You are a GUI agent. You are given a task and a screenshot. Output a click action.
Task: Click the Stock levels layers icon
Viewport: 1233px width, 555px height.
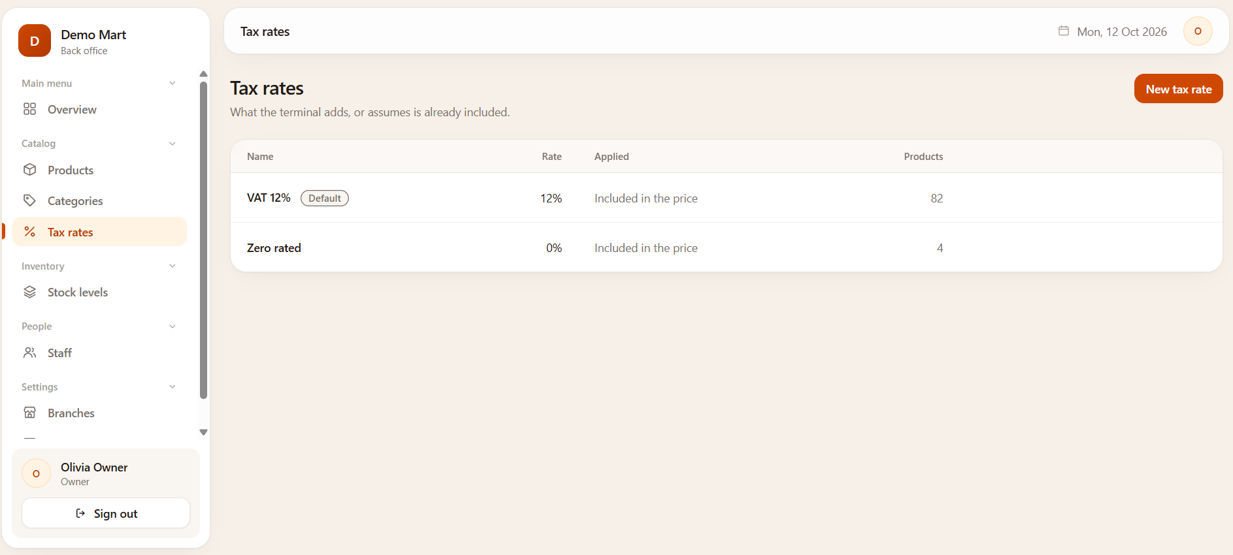[x=29, y=292]
